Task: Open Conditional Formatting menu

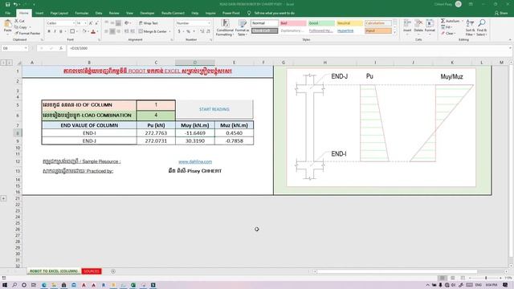Action: [225, 27]
